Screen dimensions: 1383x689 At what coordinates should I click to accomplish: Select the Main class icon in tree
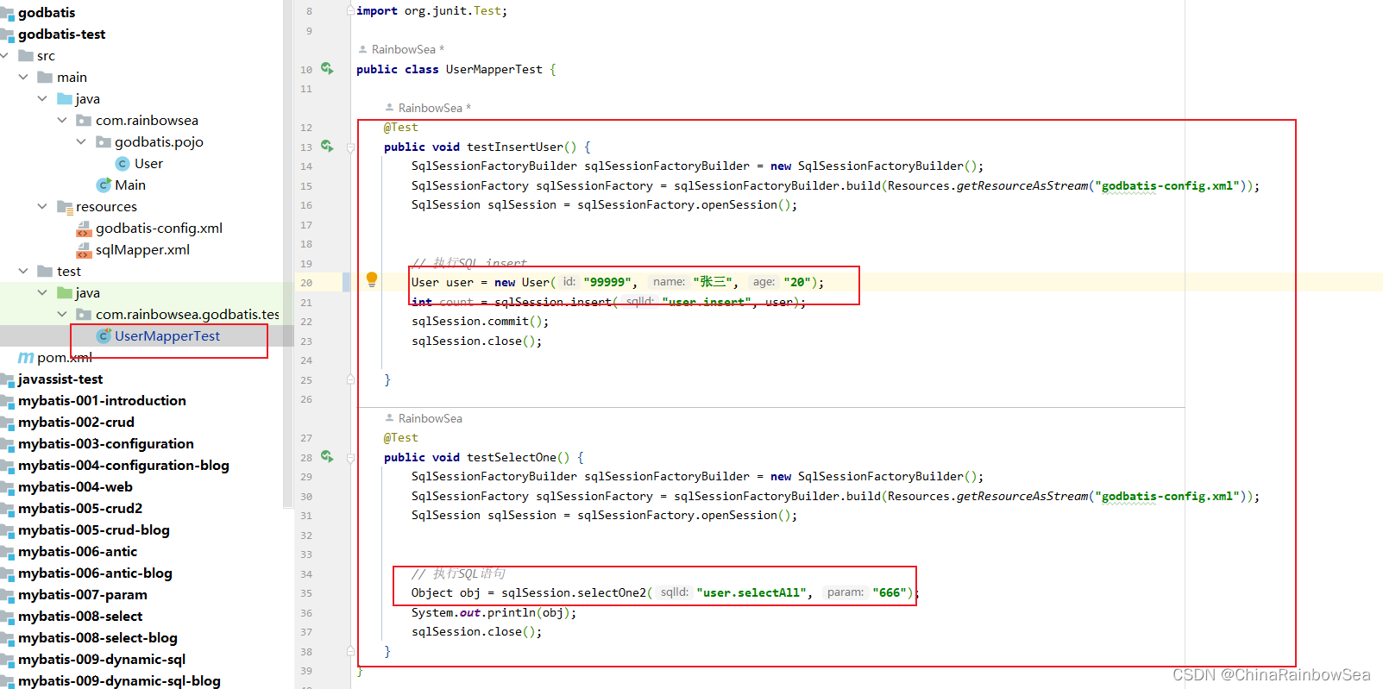tap(104, 185)
